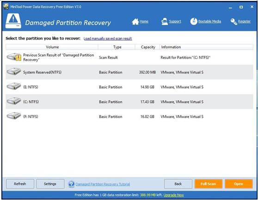
Task: Click the Information column header
Action: (x=206, y=47)
